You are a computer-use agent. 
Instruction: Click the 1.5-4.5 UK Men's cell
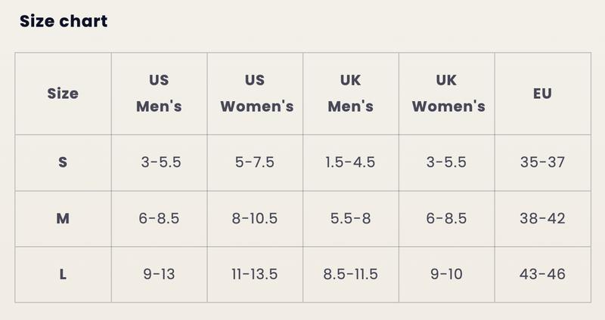coord(350,162)
